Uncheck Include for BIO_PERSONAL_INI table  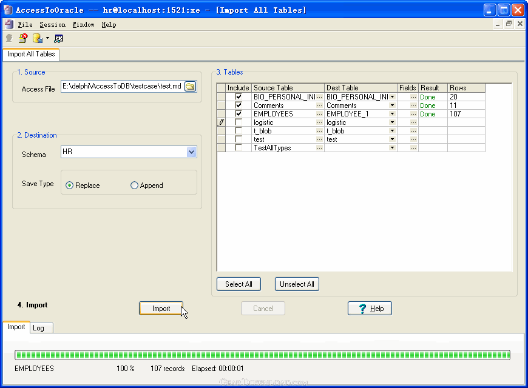239,96
